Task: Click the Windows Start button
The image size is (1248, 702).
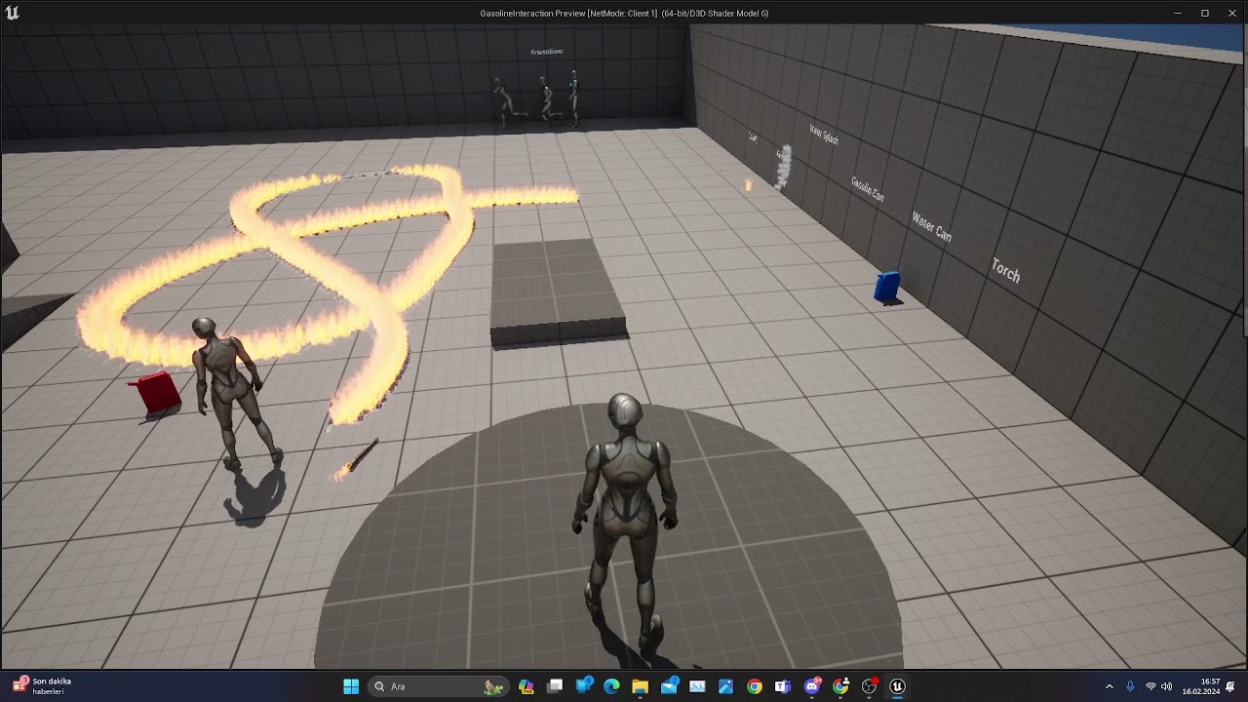Action: pyautogui.click(x=351, y=686)
